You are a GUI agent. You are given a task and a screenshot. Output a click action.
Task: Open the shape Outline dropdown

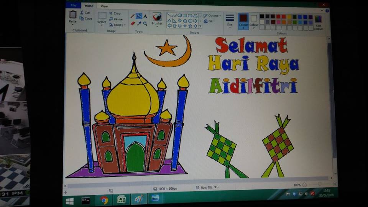click(x=212, y=15)
